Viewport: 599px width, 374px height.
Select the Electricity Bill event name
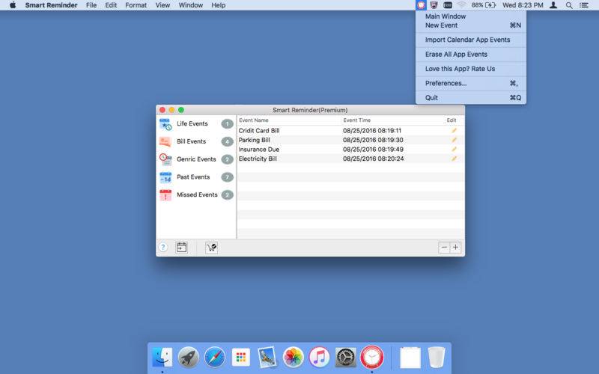(x=258, y=159)
